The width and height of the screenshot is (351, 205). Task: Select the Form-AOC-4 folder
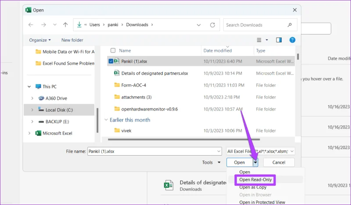tap(134, 85)
